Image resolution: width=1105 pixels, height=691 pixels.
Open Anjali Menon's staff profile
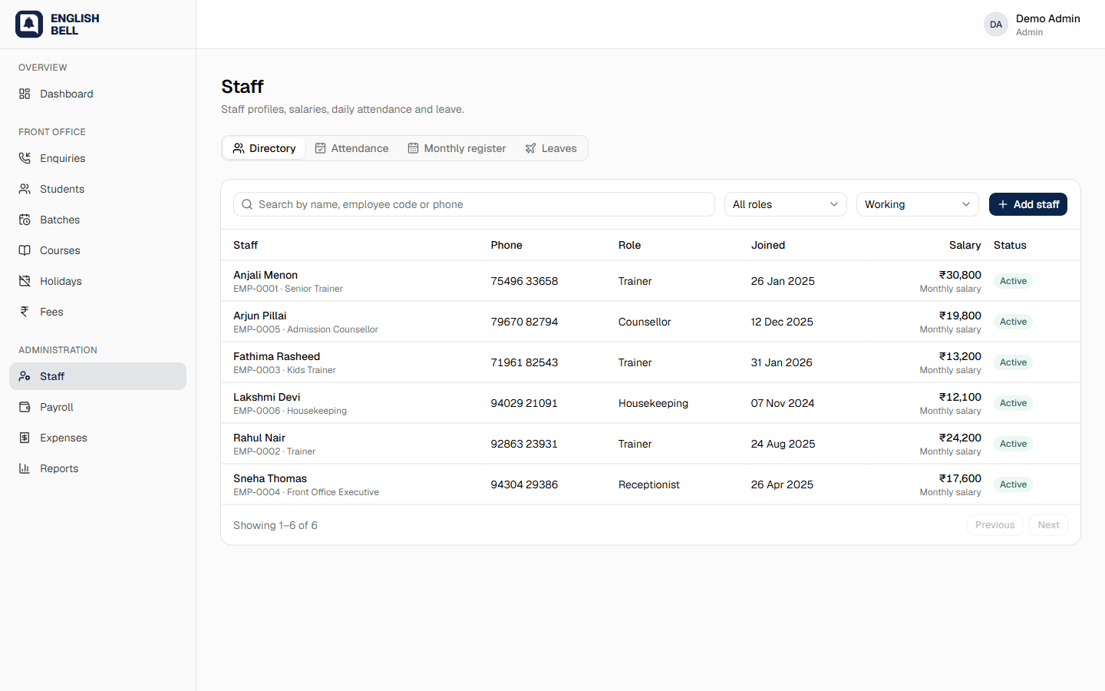point(266,275)
